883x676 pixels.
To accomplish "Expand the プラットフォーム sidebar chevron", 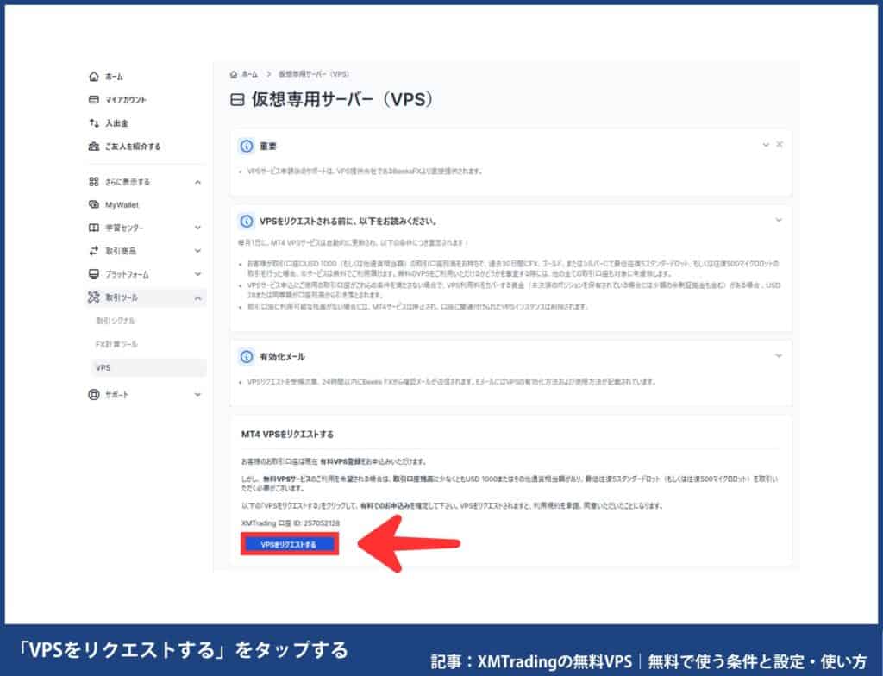I will pyautogui.click(x=197, y=274).
